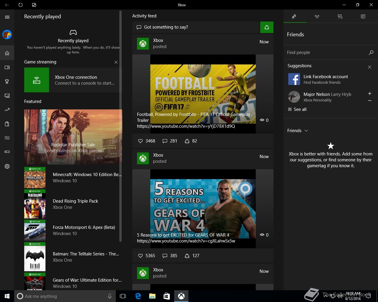Open Task View in taskbar

[123, 296]
